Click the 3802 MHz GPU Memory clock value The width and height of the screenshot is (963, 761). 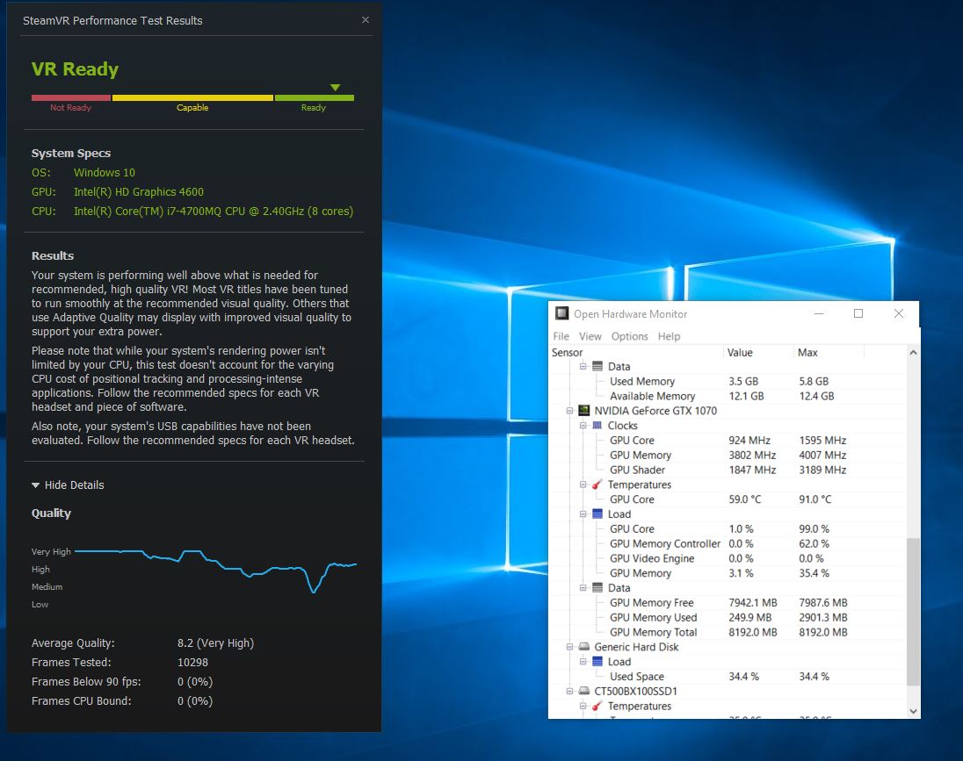click(x=752, y=455)
